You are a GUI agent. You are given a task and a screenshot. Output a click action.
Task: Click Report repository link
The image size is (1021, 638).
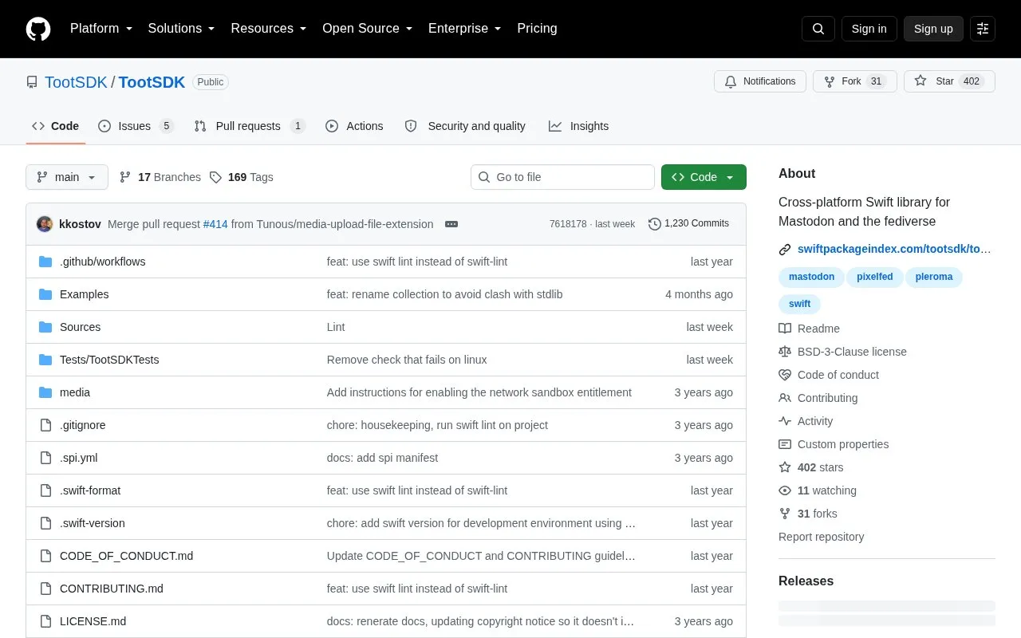coord(821,537)
